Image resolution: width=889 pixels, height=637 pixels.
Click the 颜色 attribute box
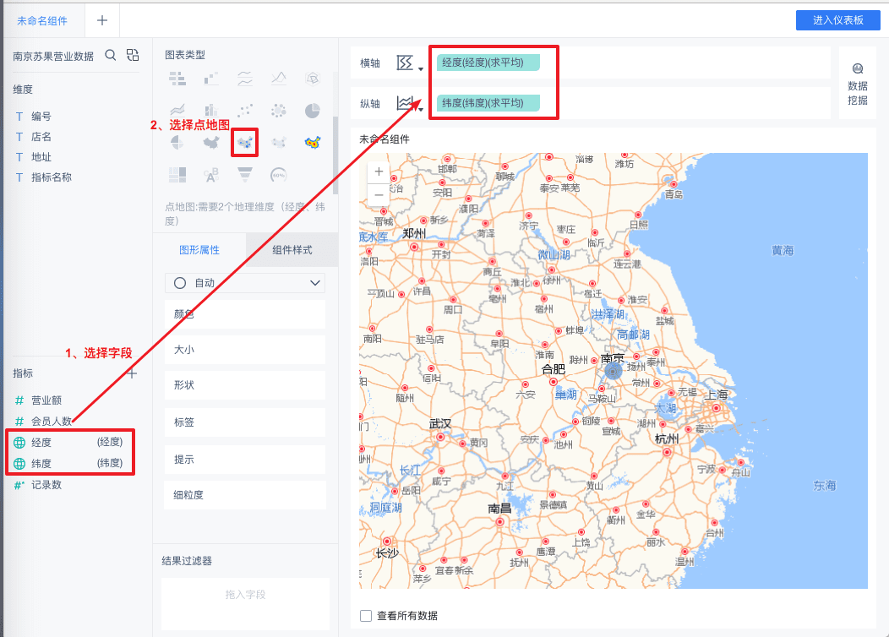(x=245, y=314)
